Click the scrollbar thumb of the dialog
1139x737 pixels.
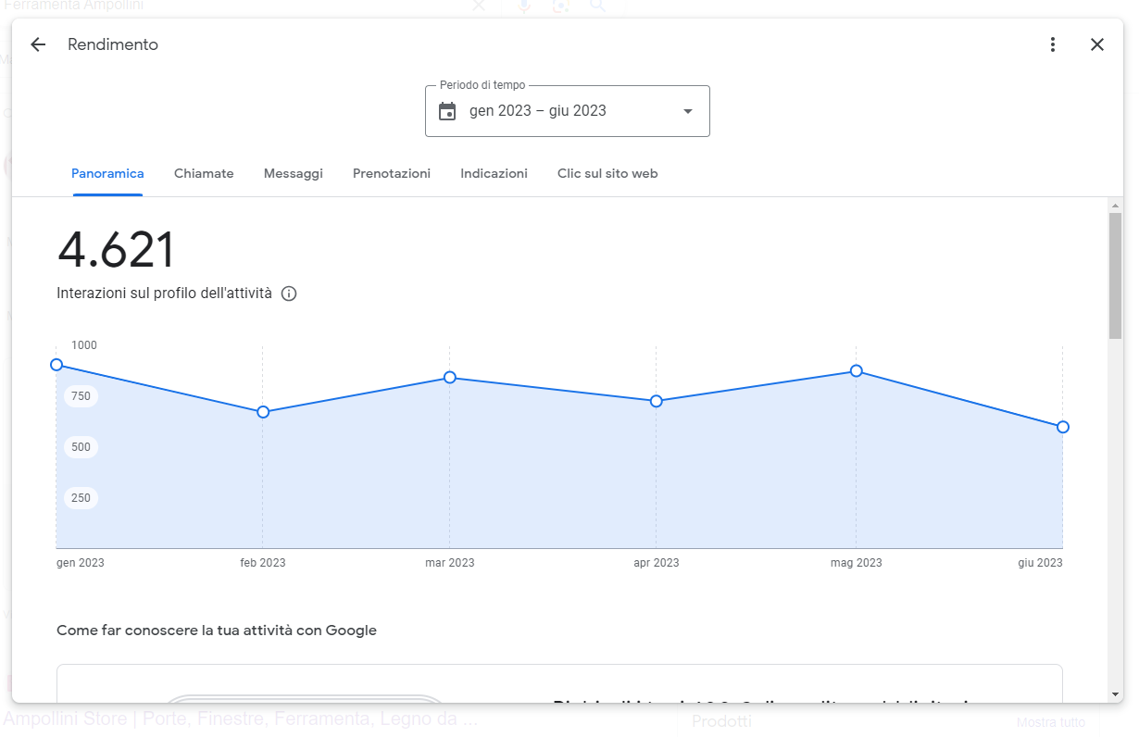coord(1116,275)
